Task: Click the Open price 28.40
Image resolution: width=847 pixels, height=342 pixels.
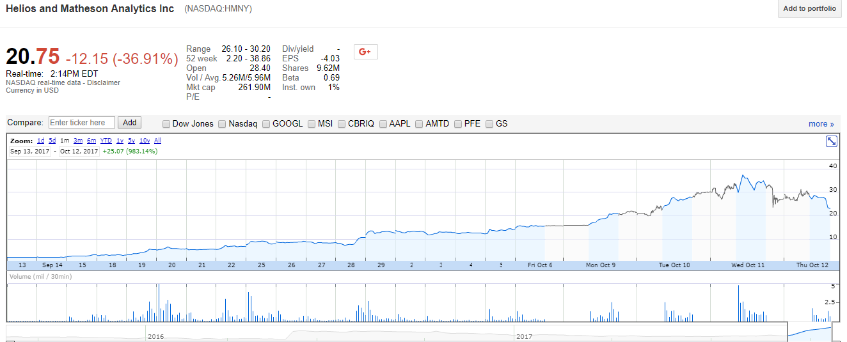Action: (260, 68)
